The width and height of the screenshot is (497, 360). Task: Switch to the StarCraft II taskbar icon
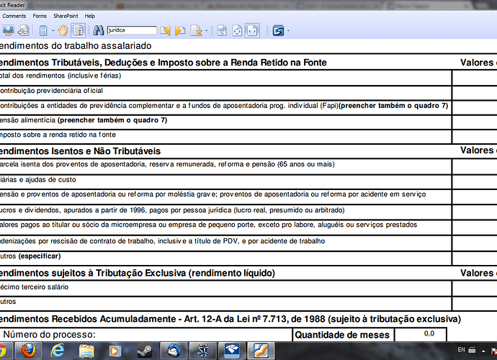tap(203, 351)
